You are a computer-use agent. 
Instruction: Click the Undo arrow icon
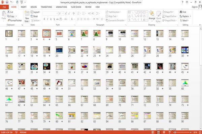coord(11,2)
